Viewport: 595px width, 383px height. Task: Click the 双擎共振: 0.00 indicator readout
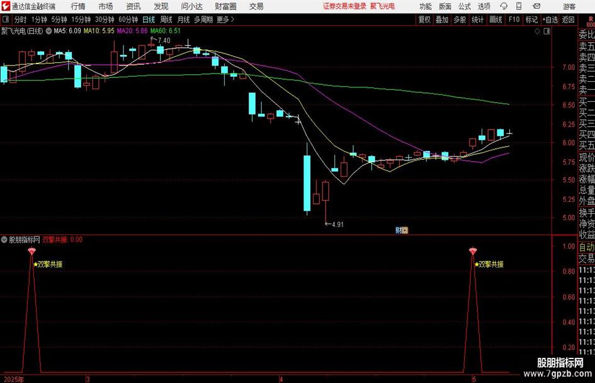pyautogui.click(x=62, y=240)
